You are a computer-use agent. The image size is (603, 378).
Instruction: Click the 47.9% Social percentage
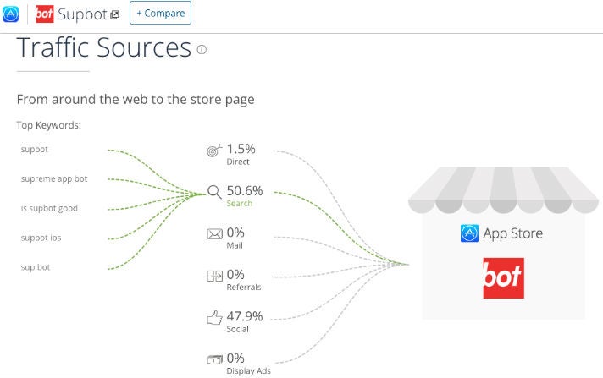tap(245, 316)
